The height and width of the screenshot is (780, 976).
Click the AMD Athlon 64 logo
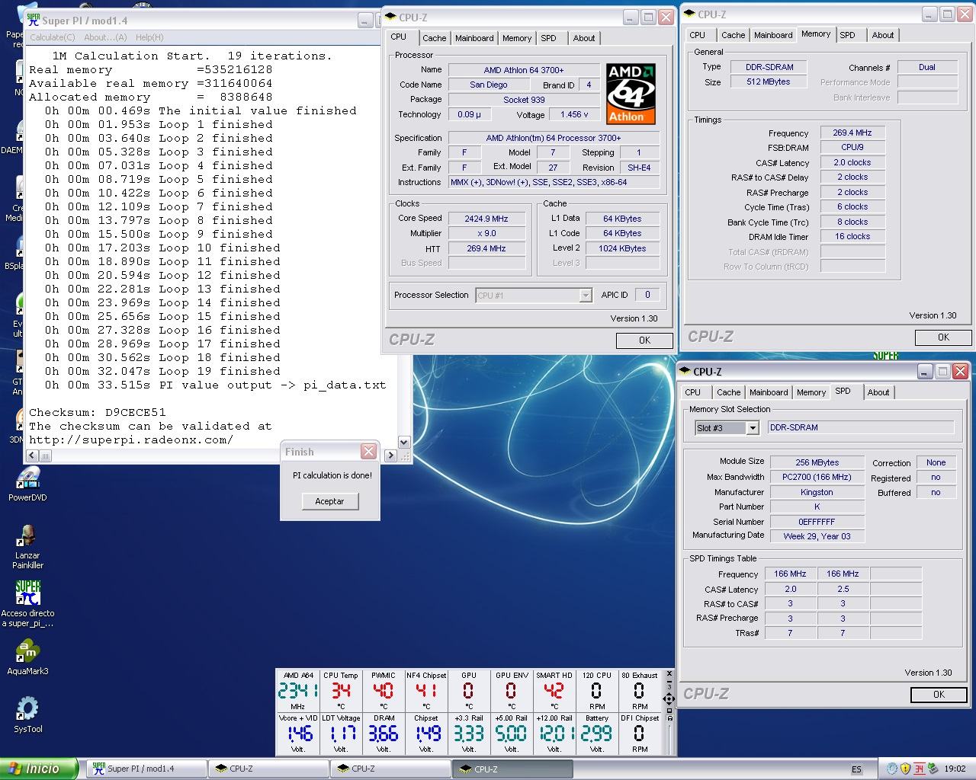tap(631, 94)
